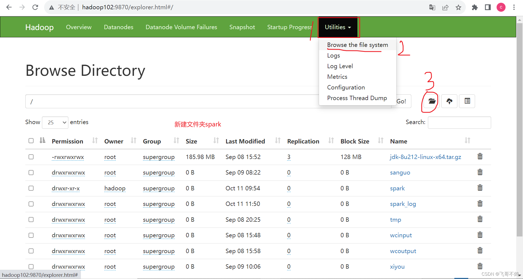Go to the Overview tab
This screenshot has height=279, width=523.
pos(79,27)
